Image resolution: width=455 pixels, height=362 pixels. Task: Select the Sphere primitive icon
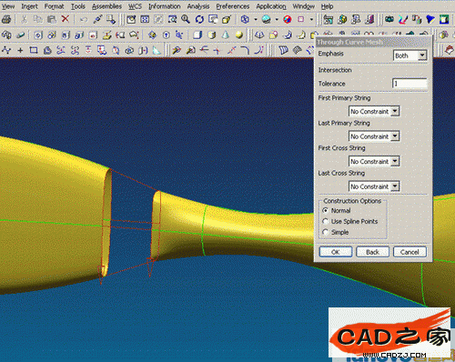point(239,35)
